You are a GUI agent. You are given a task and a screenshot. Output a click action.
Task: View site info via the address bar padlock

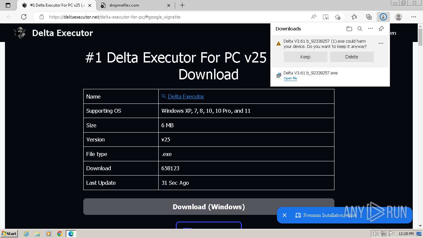[x=42, y=17]
